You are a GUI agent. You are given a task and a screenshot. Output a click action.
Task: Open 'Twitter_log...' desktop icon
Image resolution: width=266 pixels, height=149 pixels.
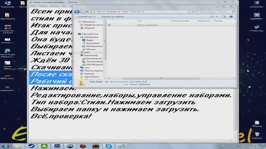point(257,28)
